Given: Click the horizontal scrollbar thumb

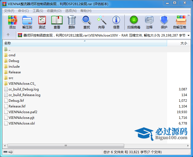Looking at the screenshot, I should coord(66,146).
